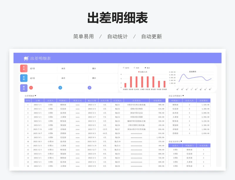Click the days cell 8天
235x180 pixels.
pyautogui.click(x=105, y=154)
